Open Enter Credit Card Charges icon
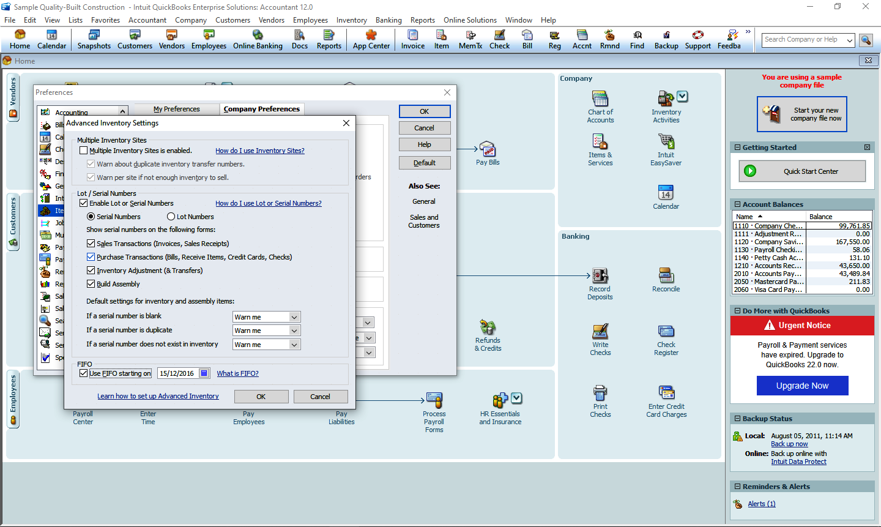Image resolution: width=881 pixels, height=527 pixels. (666, 402)
